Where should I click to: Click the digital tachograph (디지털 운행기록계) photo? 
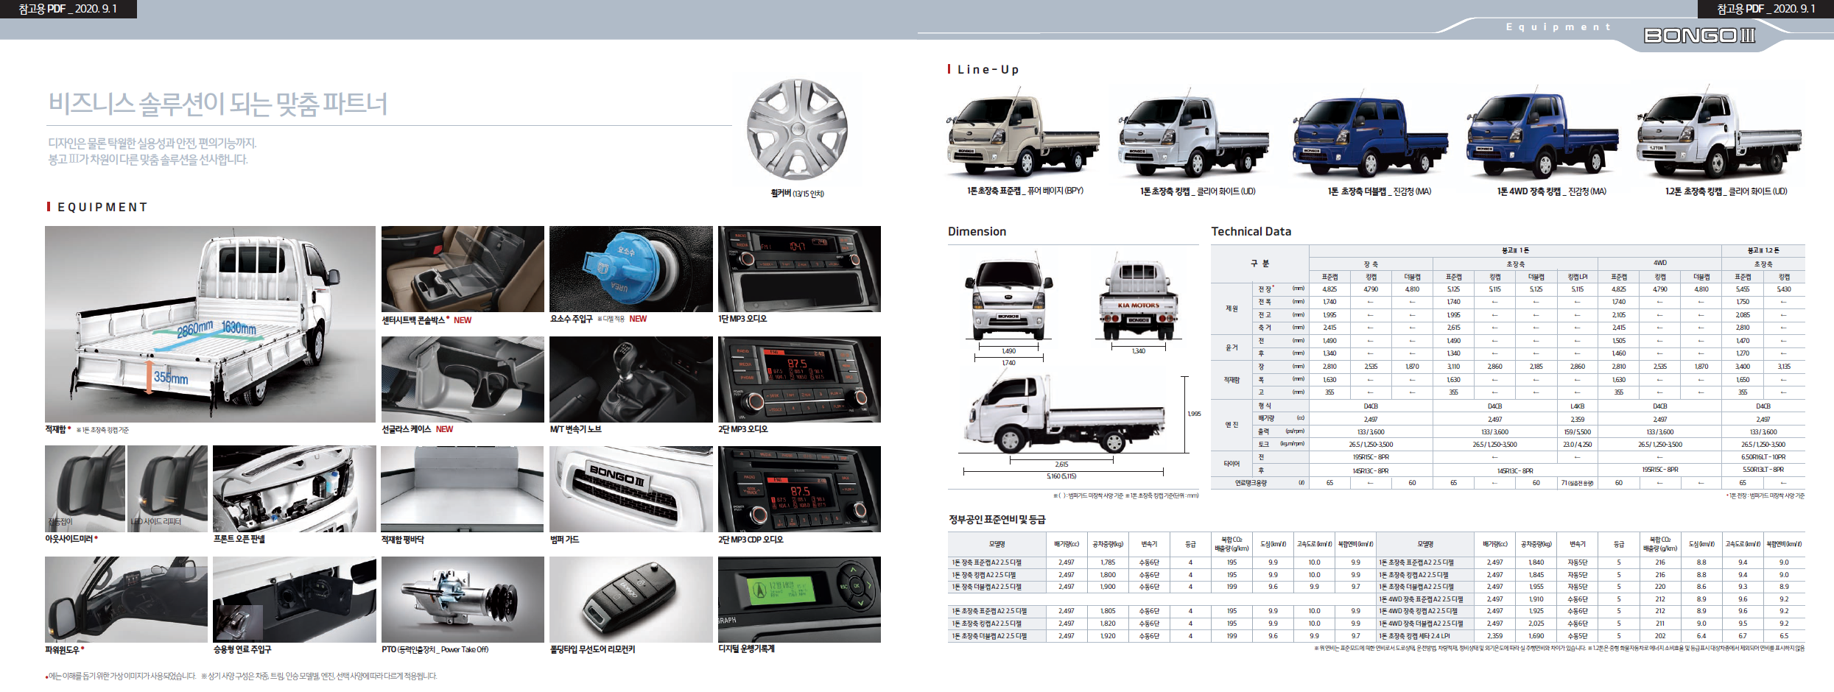[799, 599]
